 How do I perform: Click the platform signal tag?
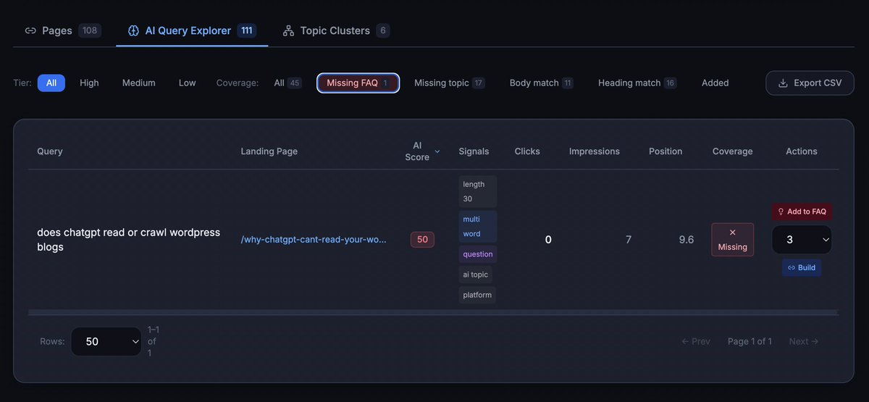point(477,295)
